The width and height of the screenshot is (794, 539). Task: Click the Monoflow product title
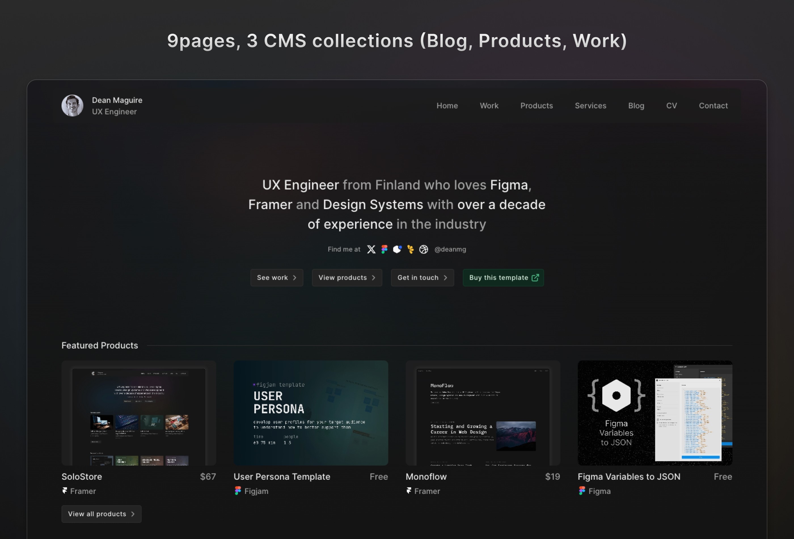pyautogui.click(x=426, y=477)
